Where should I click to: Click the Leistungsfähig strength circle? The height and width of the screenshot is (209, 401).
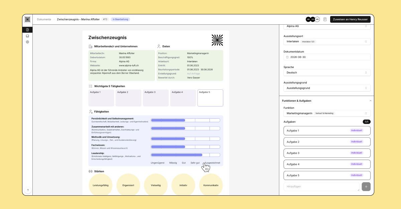tap(101, 185)
